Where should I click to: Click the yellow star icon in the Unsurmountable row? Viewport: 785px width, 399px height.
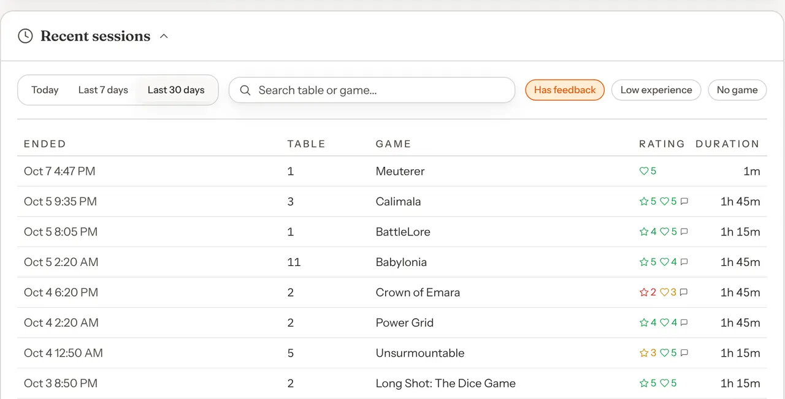pyautogui.click(x=644, y=353)
